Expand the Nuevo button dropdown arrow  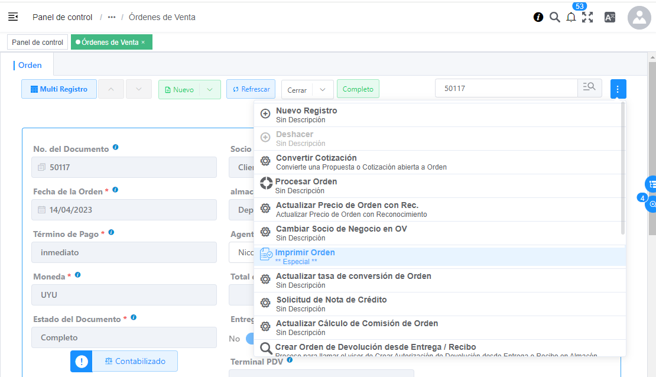point(210,89)
